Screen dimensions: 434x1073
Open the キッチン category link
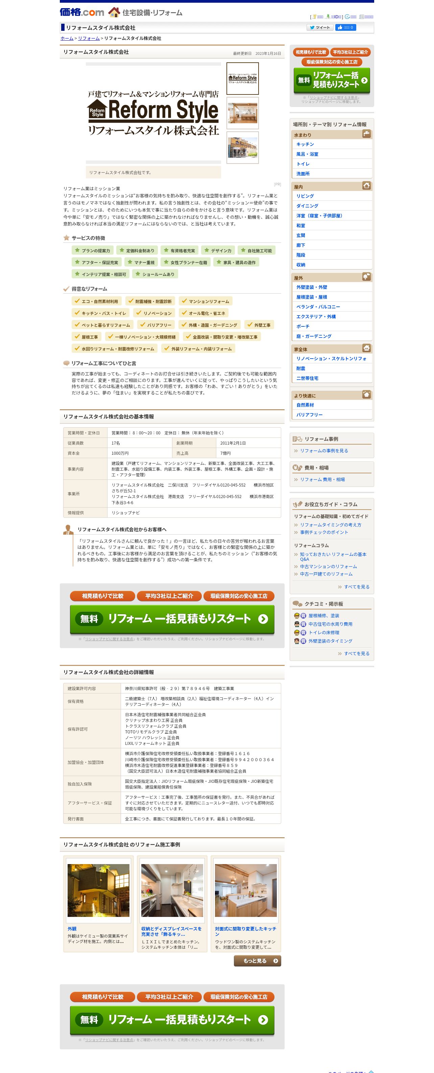click(305, 144)
